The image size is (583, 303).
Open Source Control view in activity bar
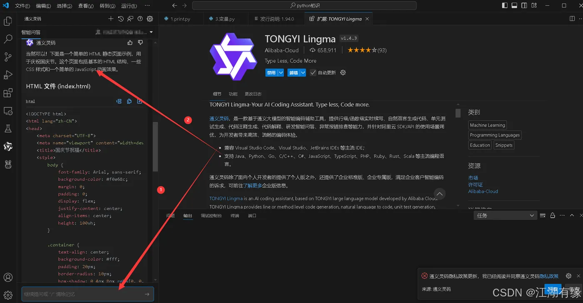(x=8, y=57)
